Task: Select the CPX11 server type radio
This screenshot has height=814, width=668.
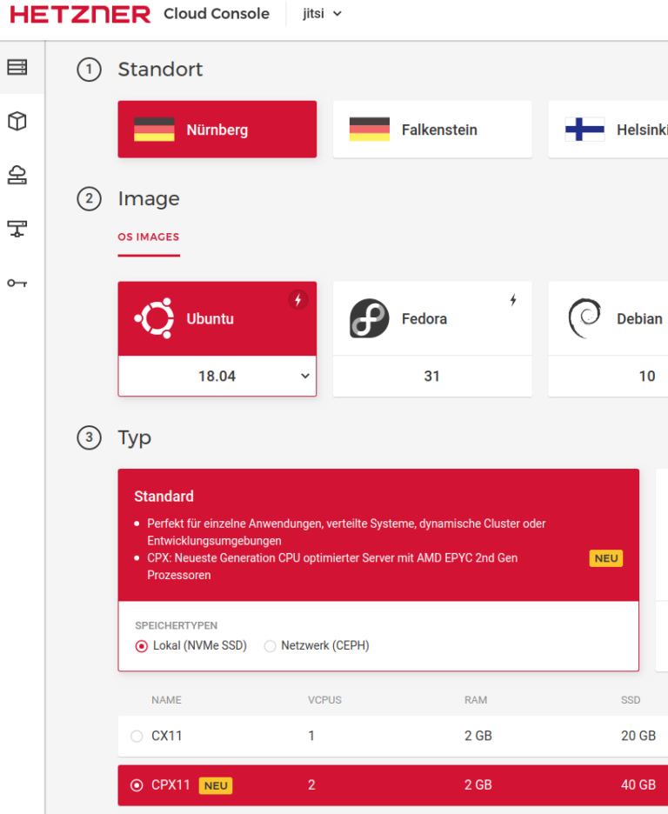Action: click(137, 785)
